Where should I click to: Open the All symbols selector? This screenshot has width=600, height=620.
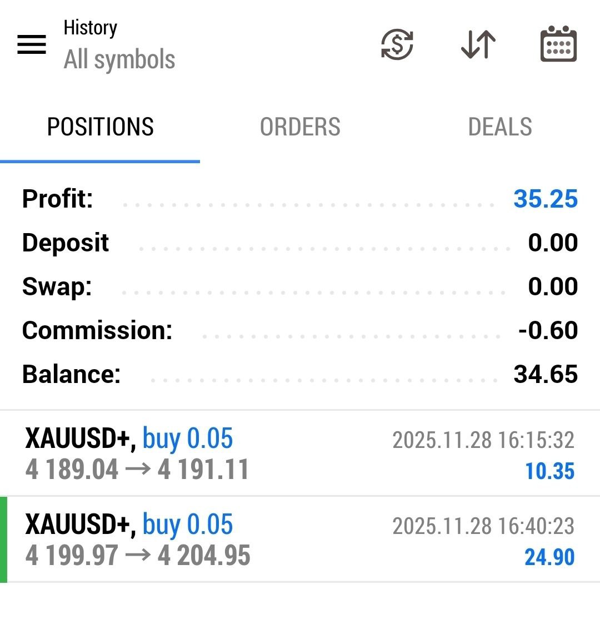(119, 59)
